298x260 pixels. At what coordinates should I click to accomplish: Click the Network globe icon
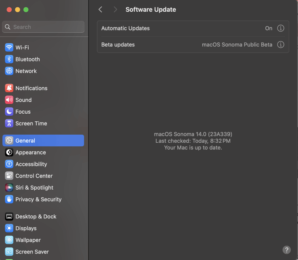coord(9,71)
